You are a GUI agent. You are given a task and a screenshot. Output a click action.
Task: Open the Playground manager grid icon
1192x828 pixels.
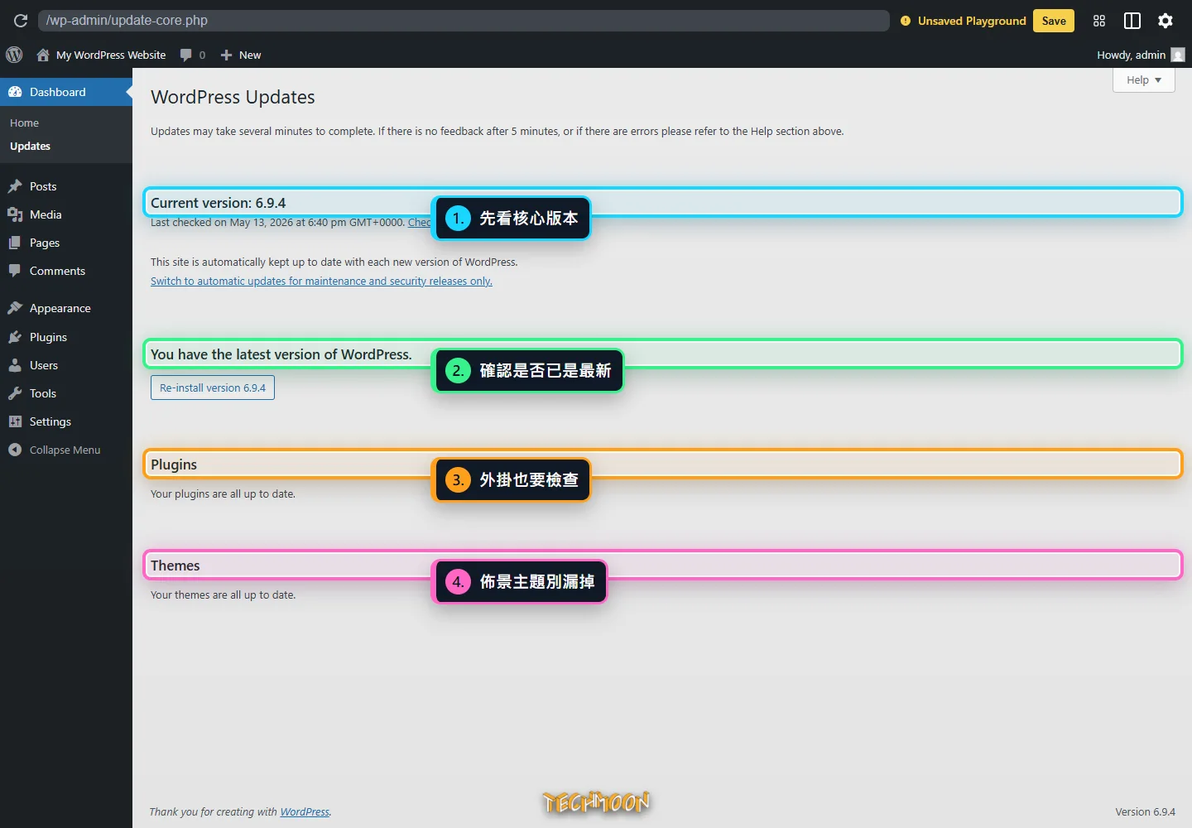(x=1099, y=21)
